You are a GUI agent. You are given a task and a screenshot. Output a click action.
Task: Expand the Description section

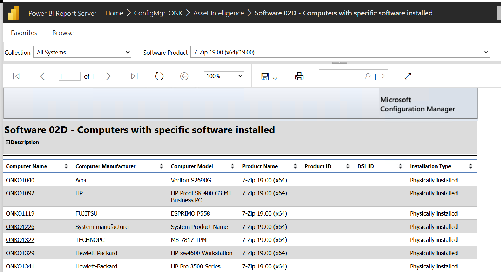(8, 142)
